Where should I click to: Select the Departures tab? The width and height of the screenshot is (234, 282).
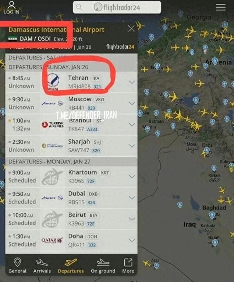(71, 266)
